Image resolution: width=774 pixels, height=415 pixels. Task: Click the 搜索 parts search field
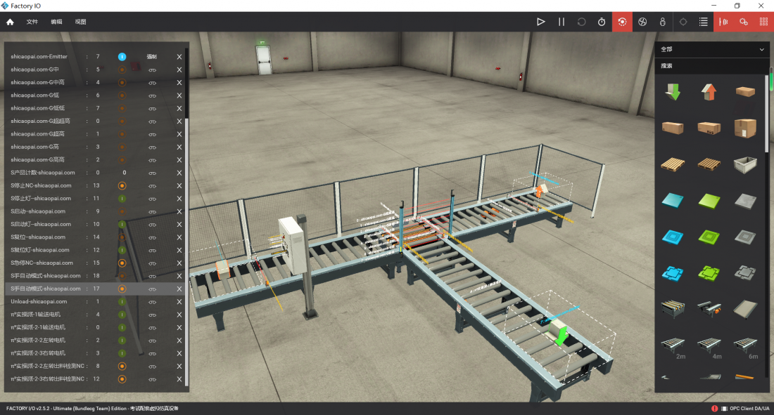point(711,66)
